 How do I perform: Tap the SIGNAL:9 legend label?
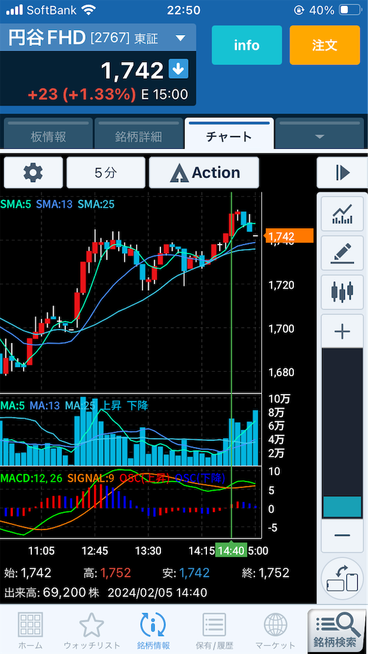coord(91,478)
